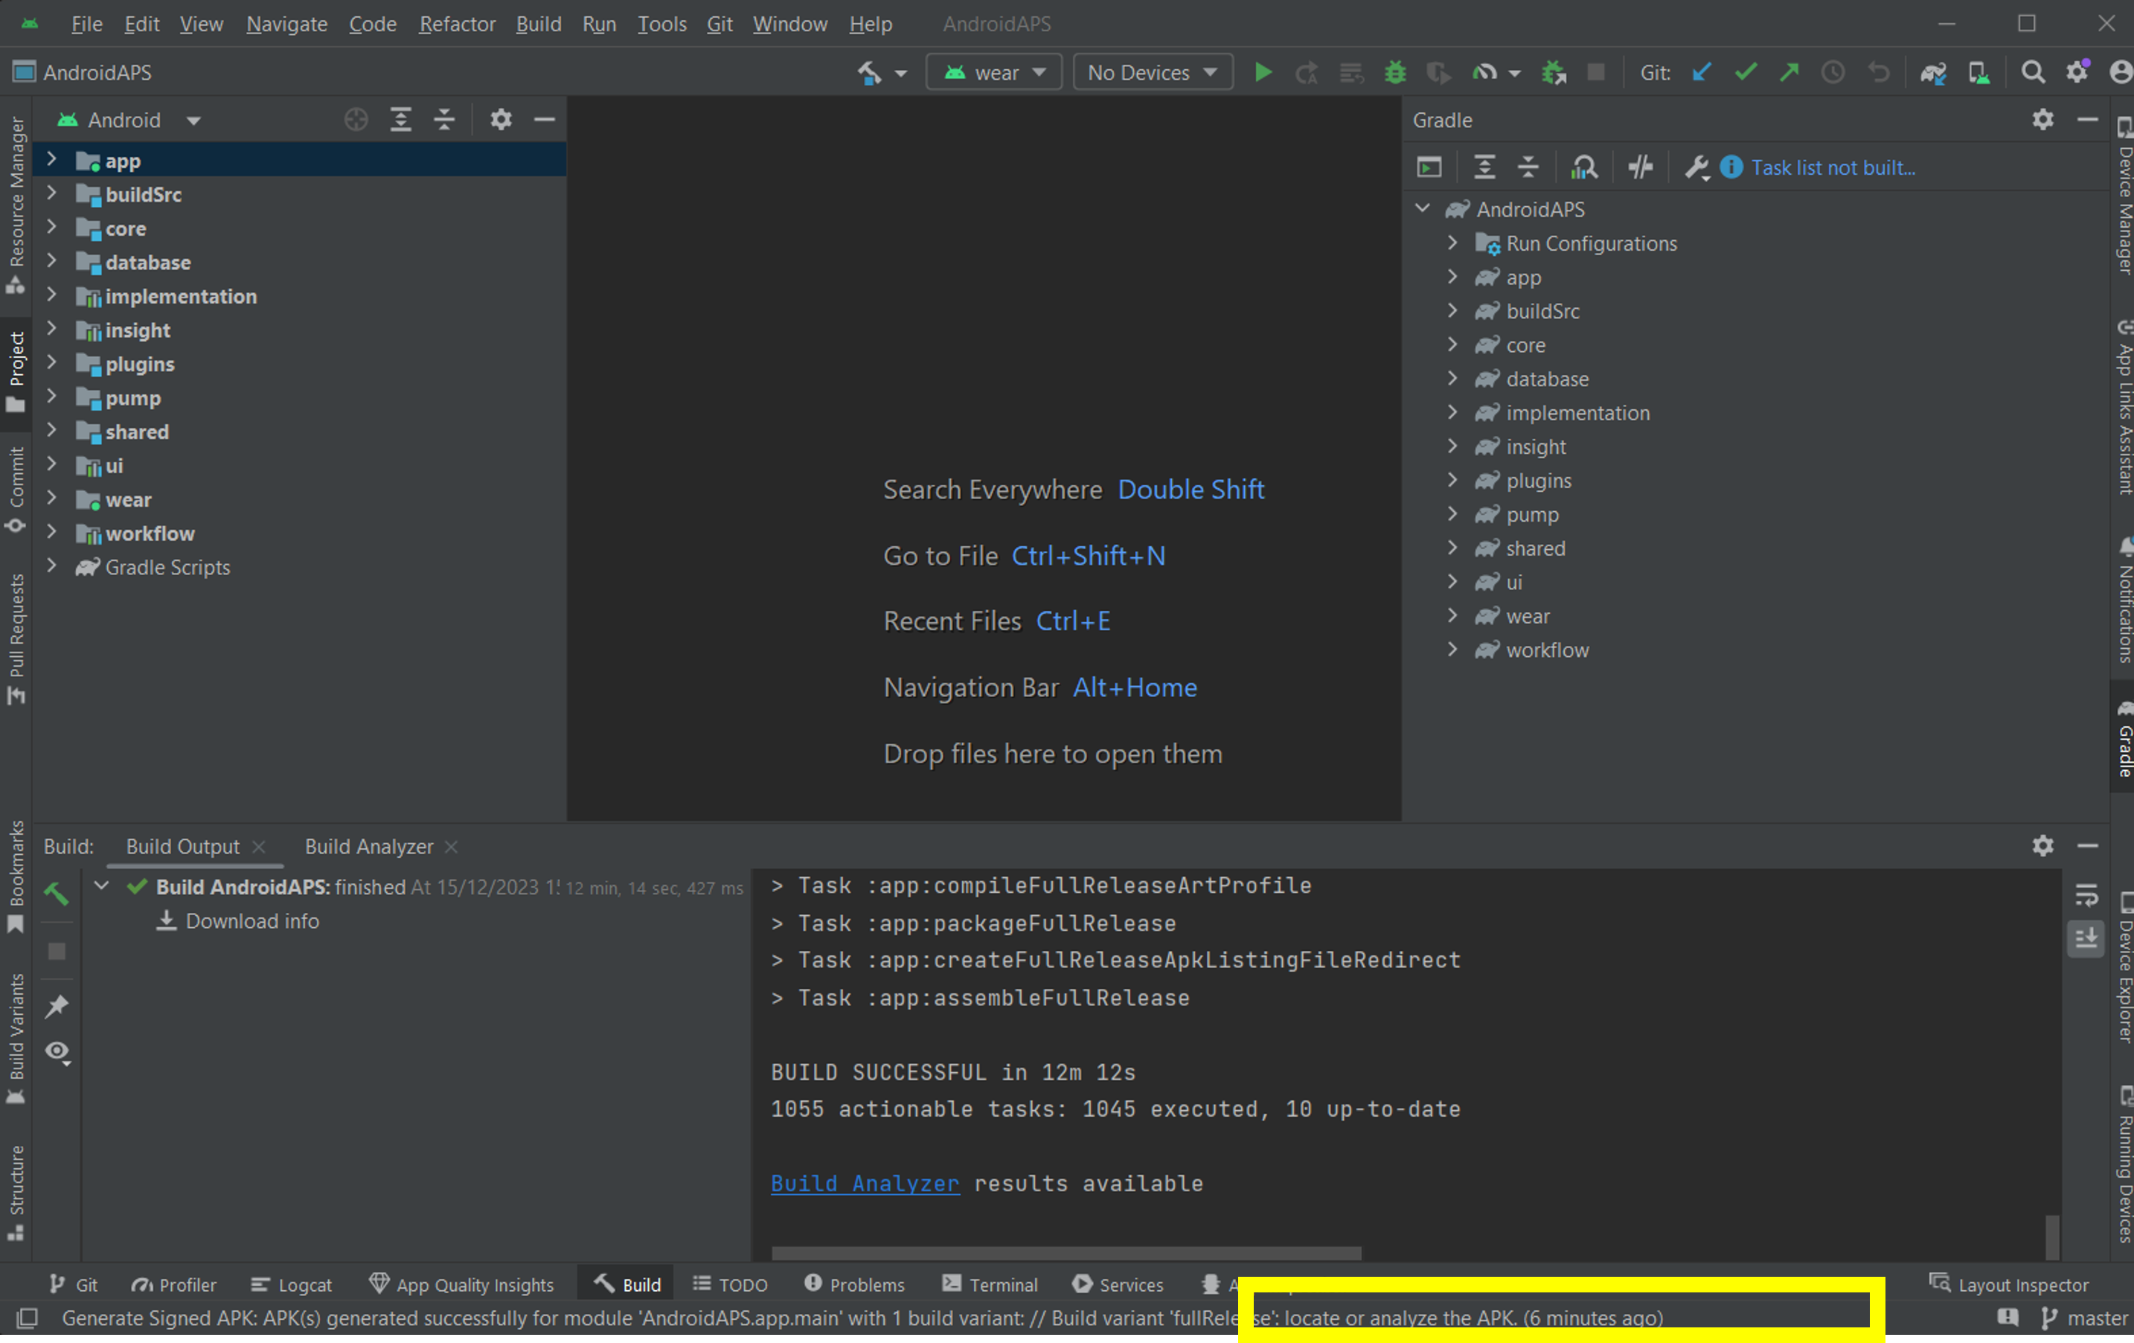Expand Gradle Scripts in Project tree
The width and height of the screenshot is (2134, 1343).
[x=51, y=566]
